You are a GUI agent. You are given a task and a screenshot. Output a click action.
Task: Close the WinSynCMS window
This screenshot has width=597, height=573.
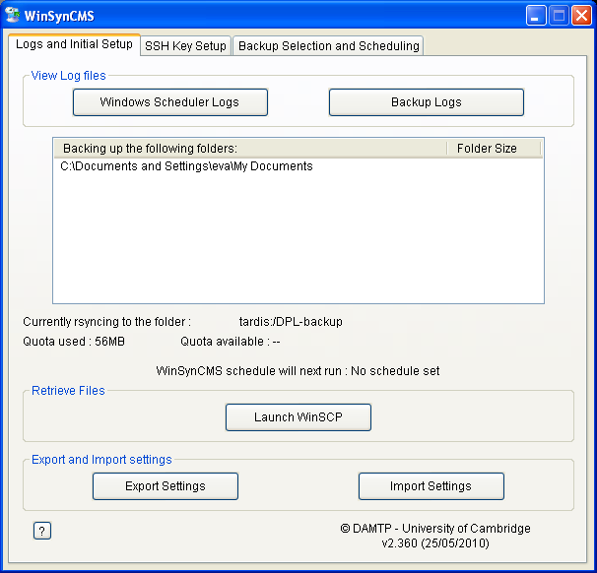(580, 15)
